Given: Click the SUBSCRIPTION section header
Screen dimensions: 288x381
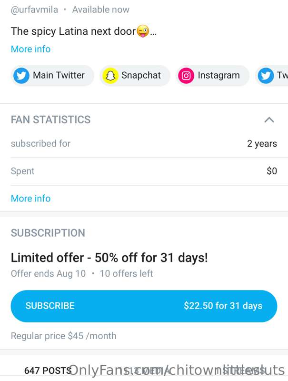Looking at the screenshot, I should 48,233.
